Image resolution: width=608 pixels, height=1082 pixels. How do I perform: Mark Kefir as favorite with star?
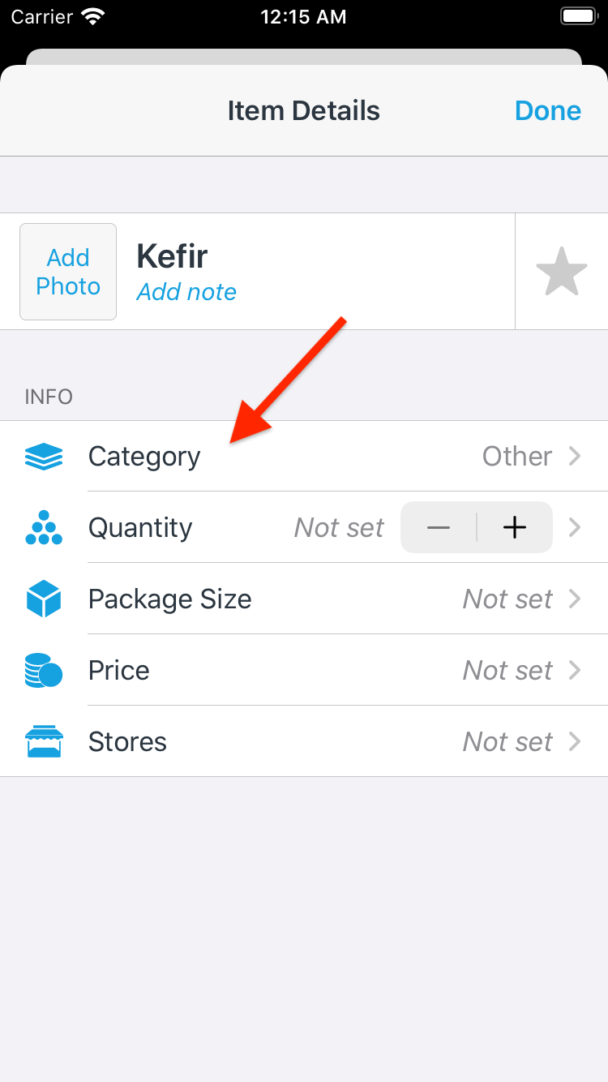pyautogui.click(x=561, y=272)
